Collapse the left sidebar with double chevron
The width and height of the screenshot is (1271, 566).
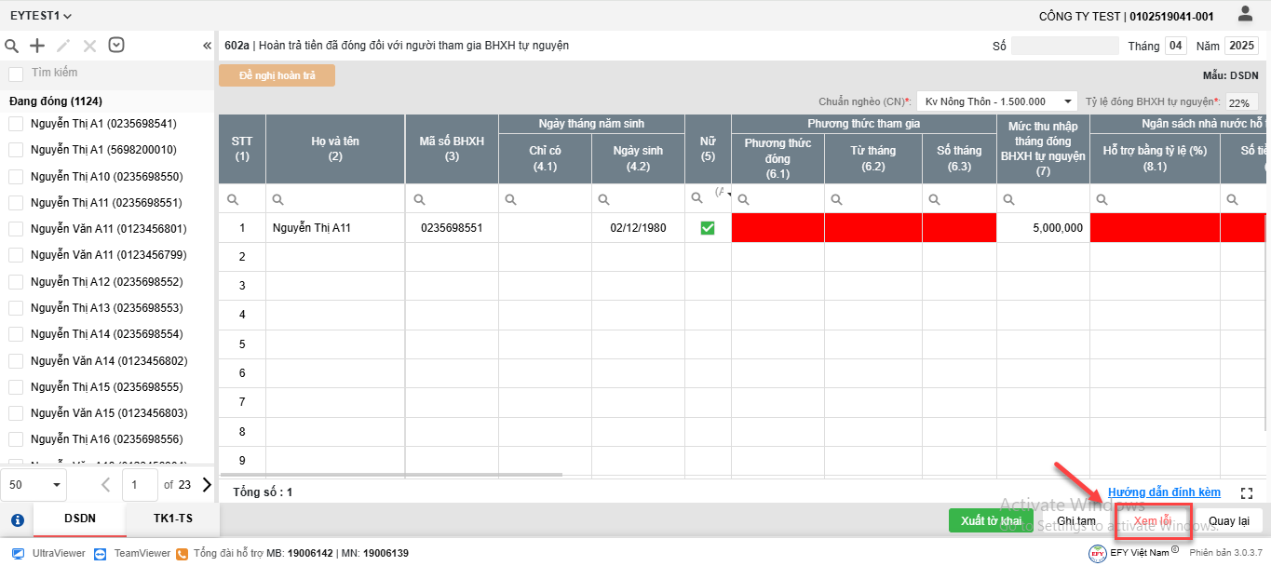pyautogui.click(x=207, y=46)
